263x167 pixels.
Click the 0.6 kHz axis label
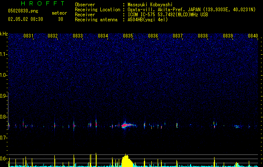tap(3, 159)
